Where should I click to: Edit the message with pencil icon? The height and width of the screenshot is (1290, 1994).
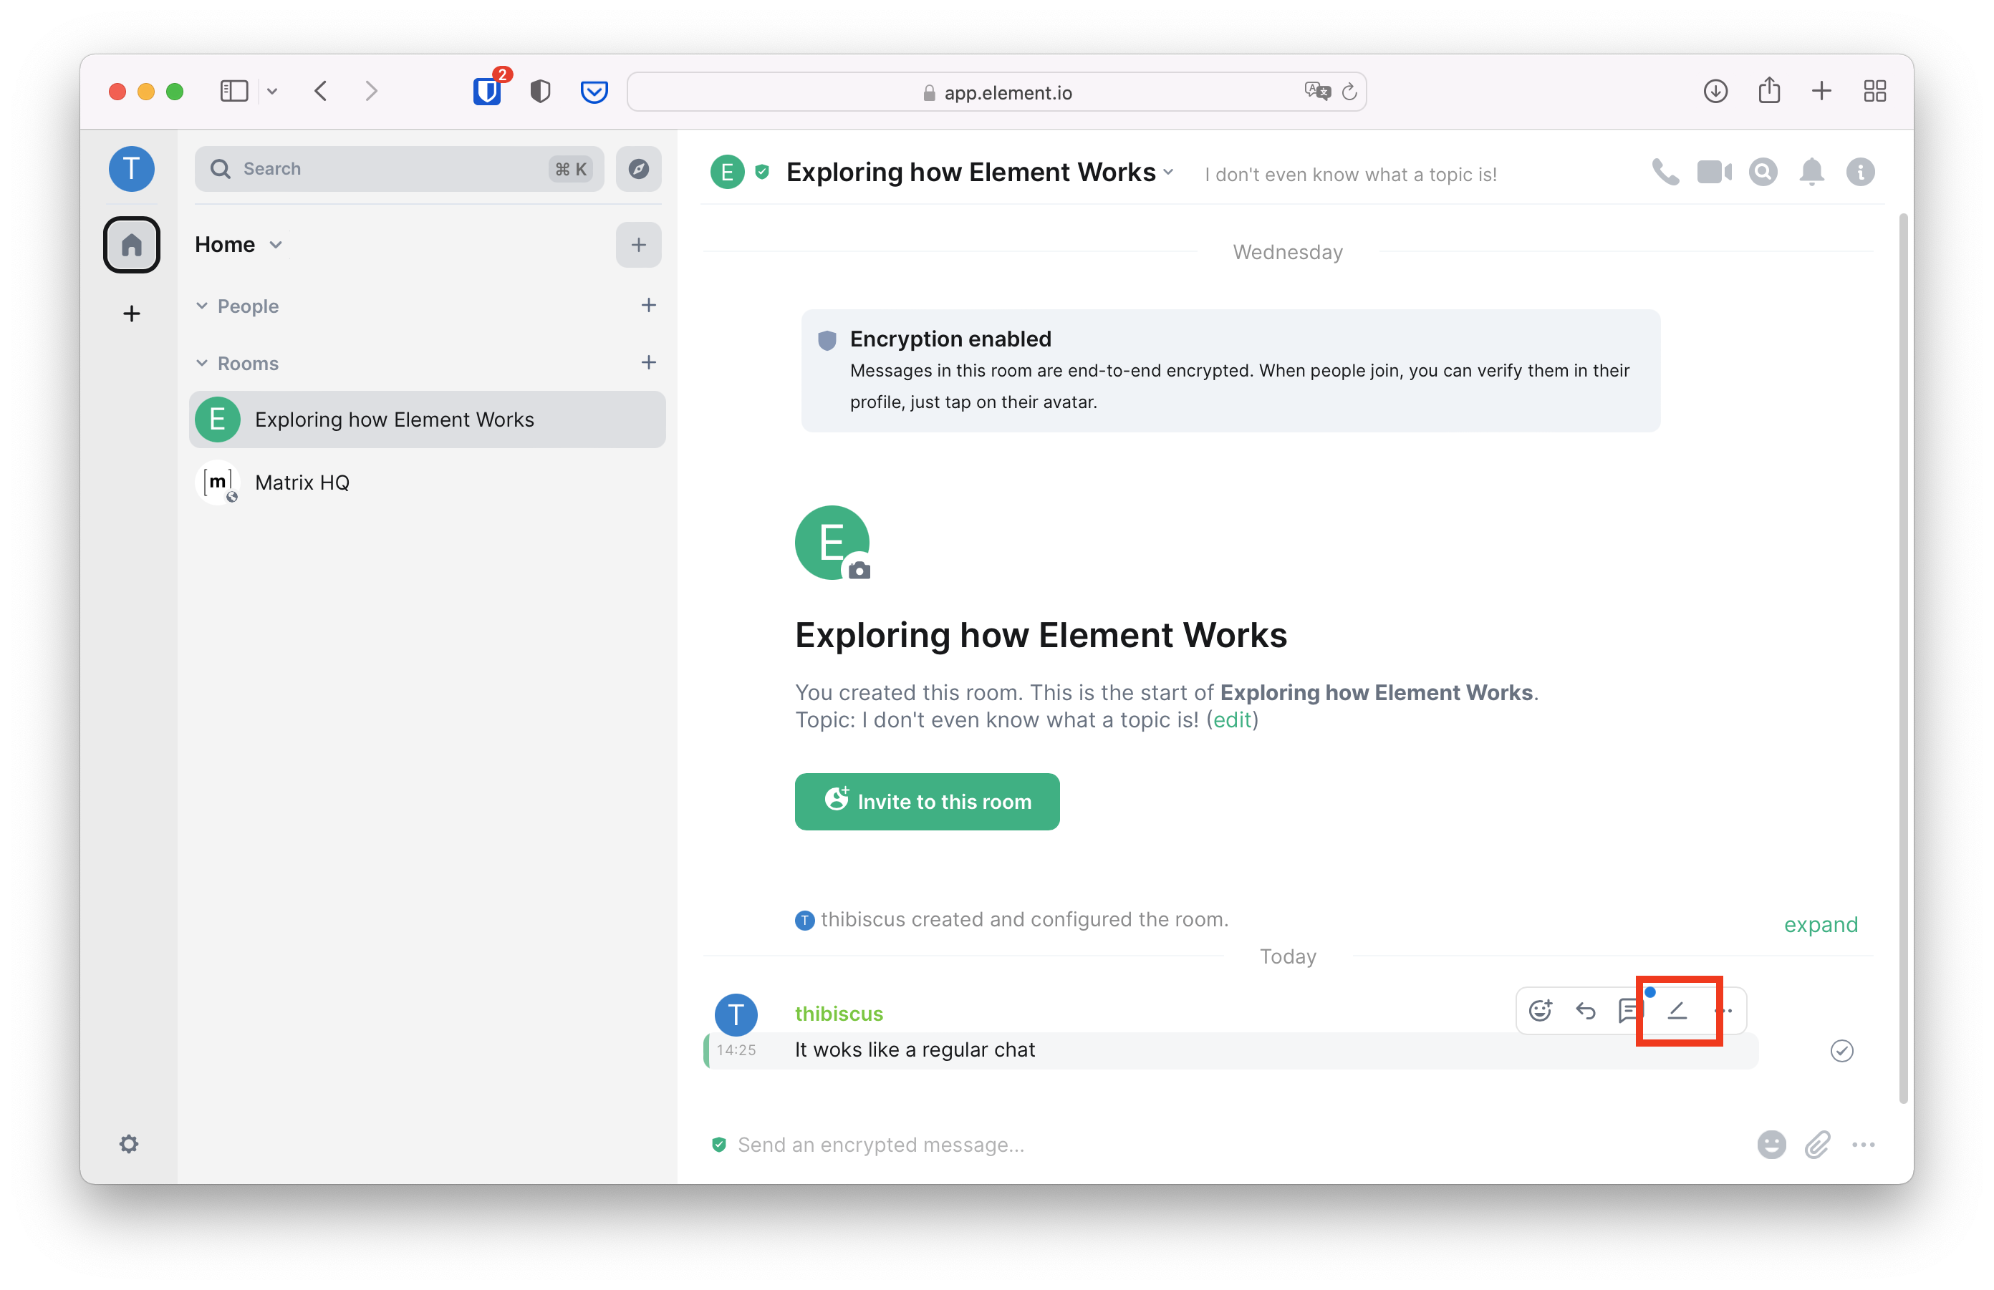tap(1677, 1012)
